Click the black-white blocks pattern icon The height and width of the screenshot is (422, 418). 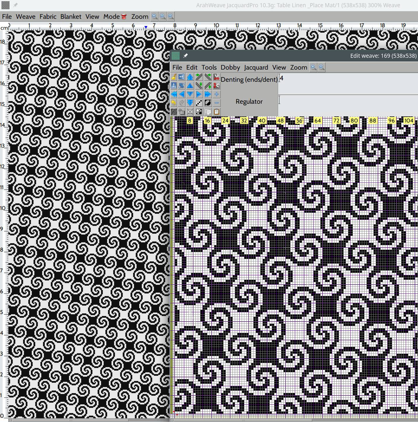199,112
